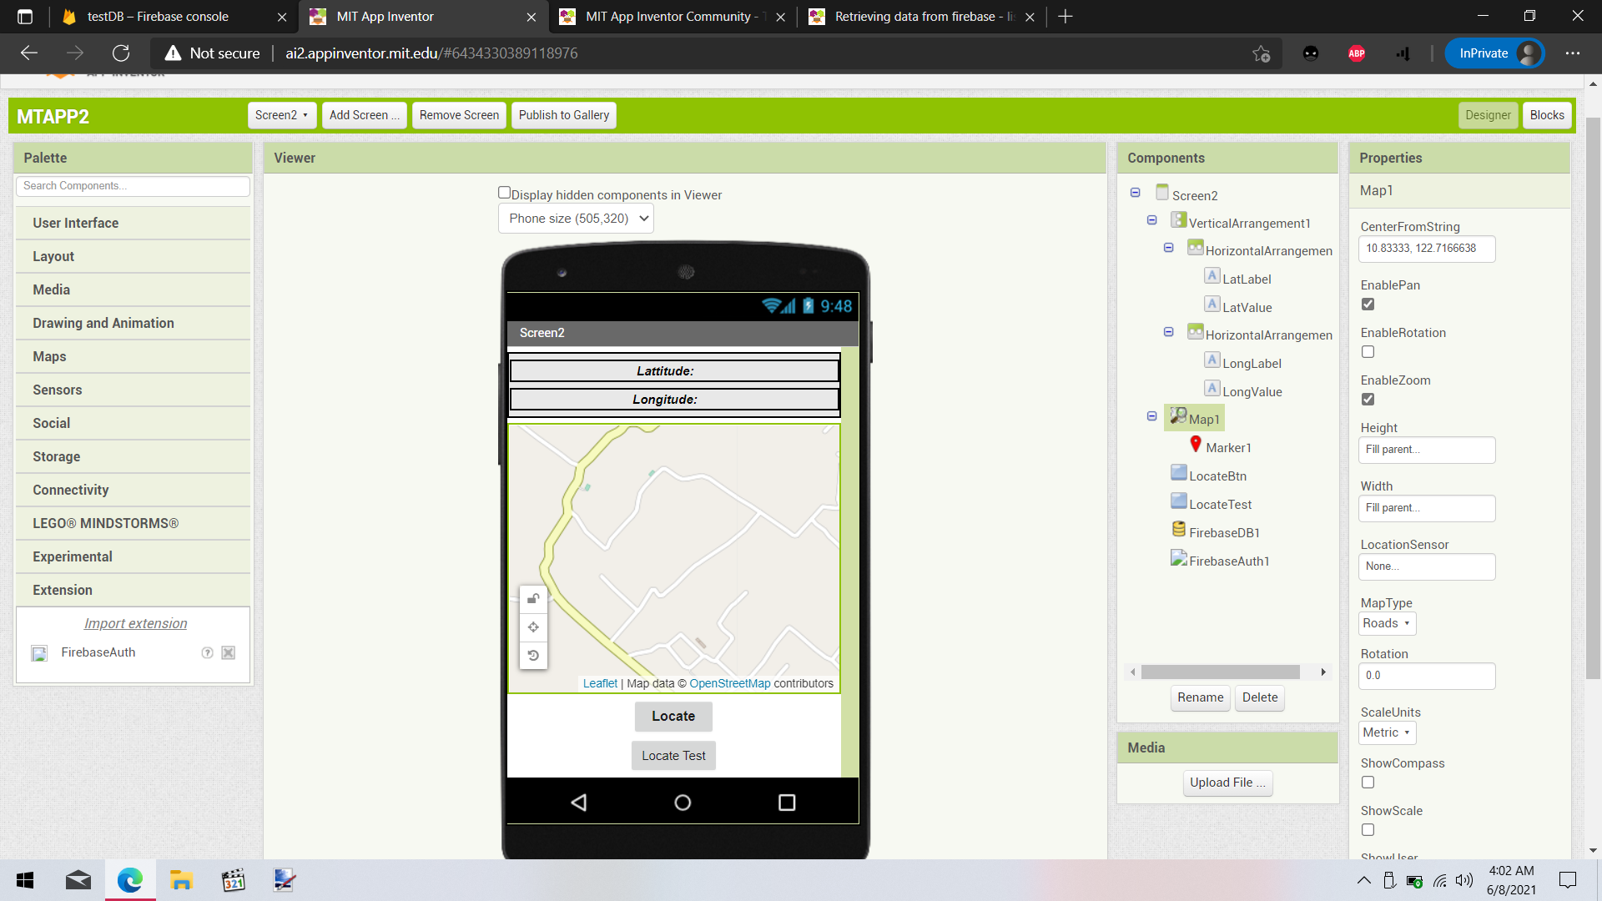This screenshot has width=1602, height=901.
Task: Click the Import extension link
Action: tap(135, 623)
